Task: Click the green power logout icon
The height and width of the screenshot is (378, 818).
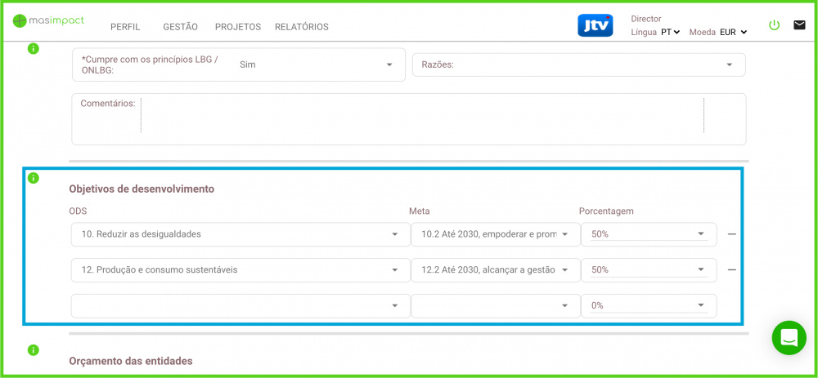Action: (x=774, y=25)
